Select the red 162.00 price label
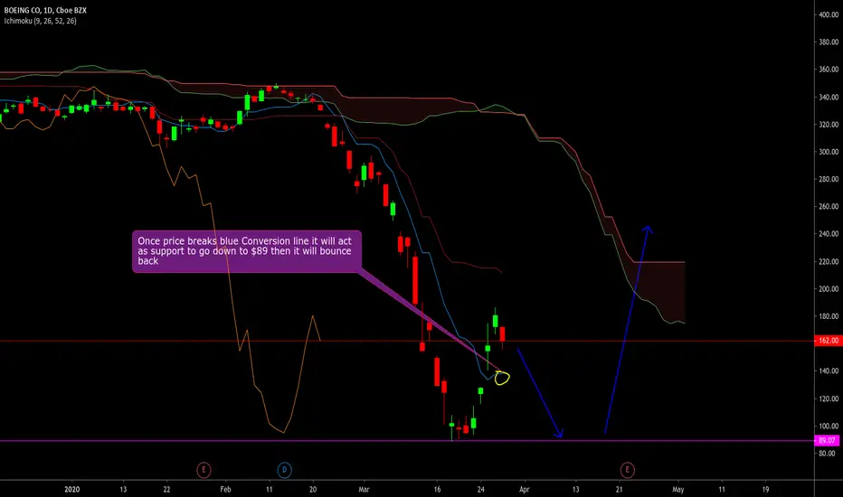The image size is (843, 497). (x=829, y=341)
